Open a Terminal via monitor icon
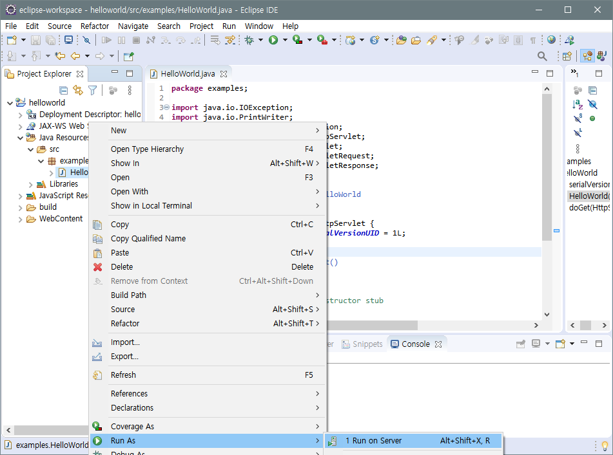The height and width of the screenshot is (455, 613). [x=68, y=40]
